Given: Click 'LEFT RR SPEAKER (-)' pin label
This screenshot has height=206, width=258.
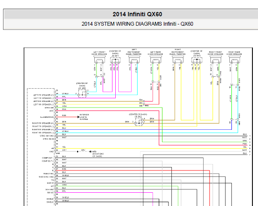Looking at the screenshot, I should pos(43,104).
